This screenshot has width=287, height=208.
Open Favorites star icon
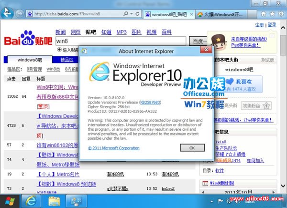point(272,14)
